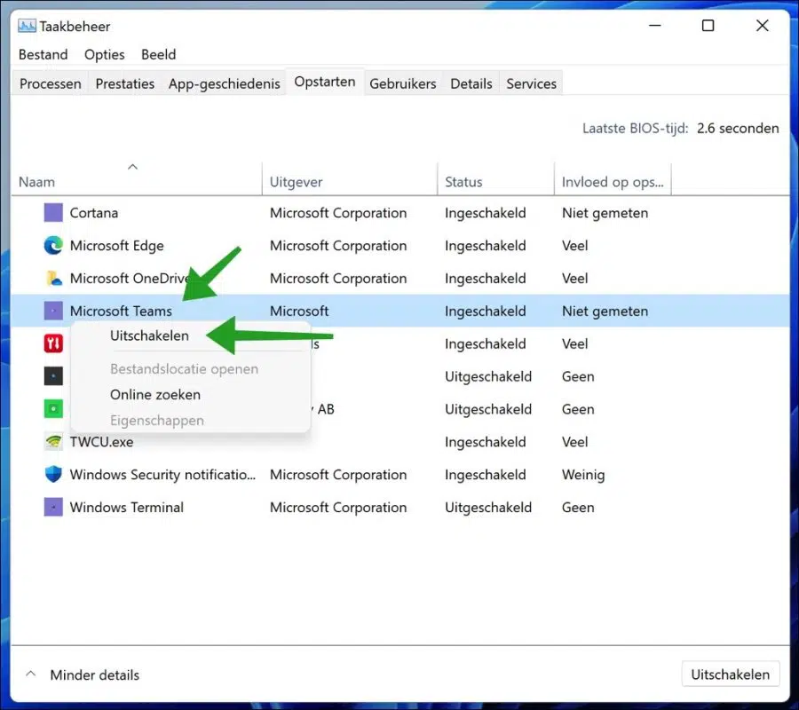The image size is (799, 710).
Task: Switch to the Prestaties tab
Action: click(x=125, y=83)
